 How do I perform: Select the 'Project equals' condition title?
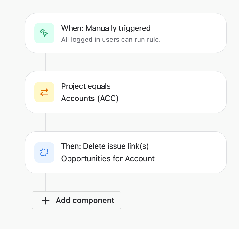pyautogui.click(x=86, y=86)
